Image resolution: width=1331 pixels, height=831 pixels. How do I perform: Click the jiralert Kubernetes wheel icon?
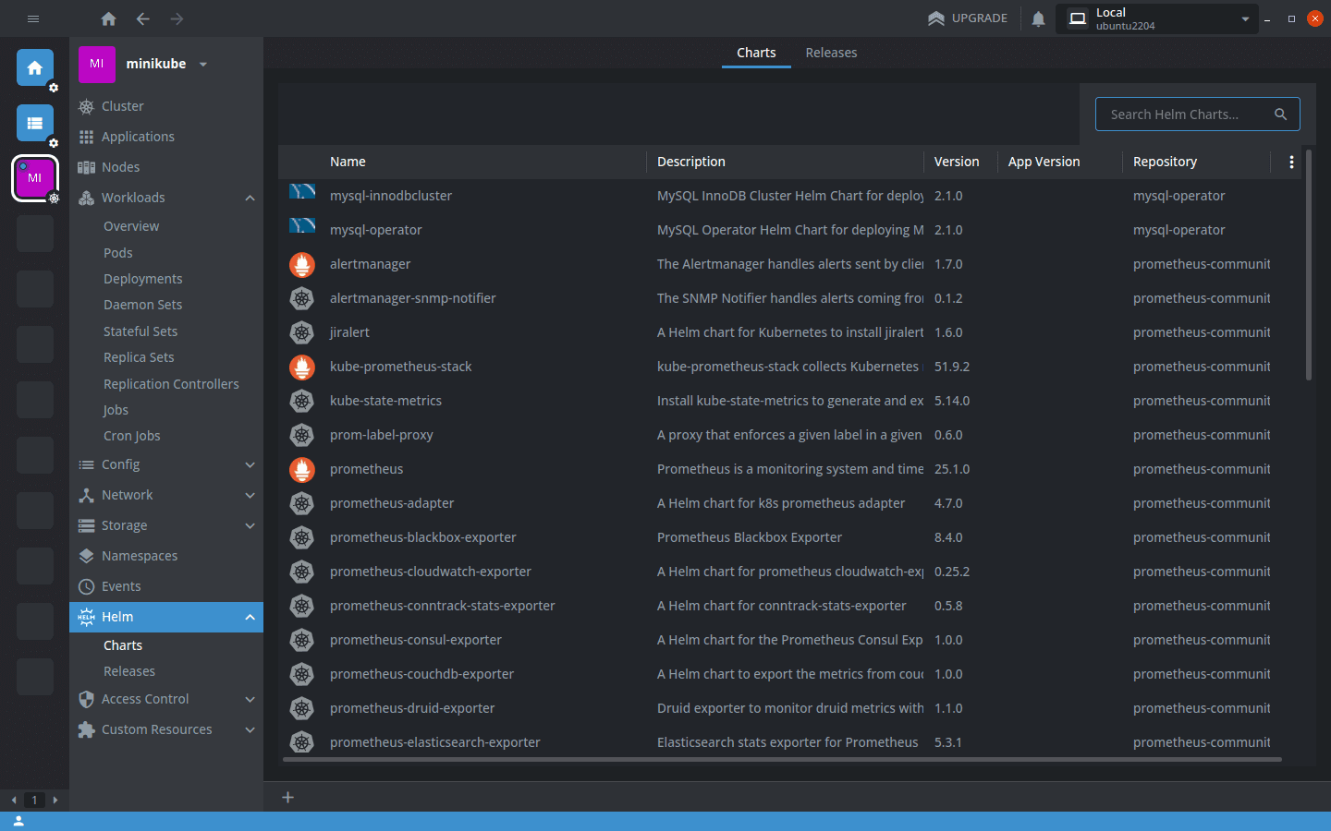[x=302, y=332]
